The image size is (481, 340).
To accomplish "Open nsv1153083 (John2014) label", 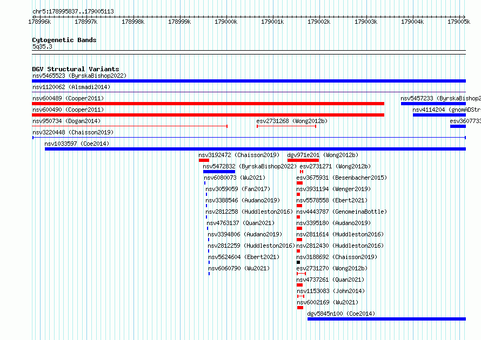I will pyautogui.click(x=331, y=291).
